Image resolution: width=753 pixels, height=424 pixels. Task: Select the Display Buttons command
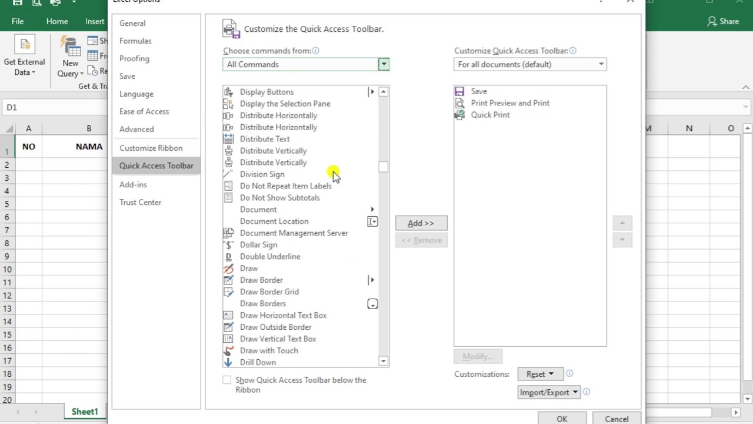point(300,92)
